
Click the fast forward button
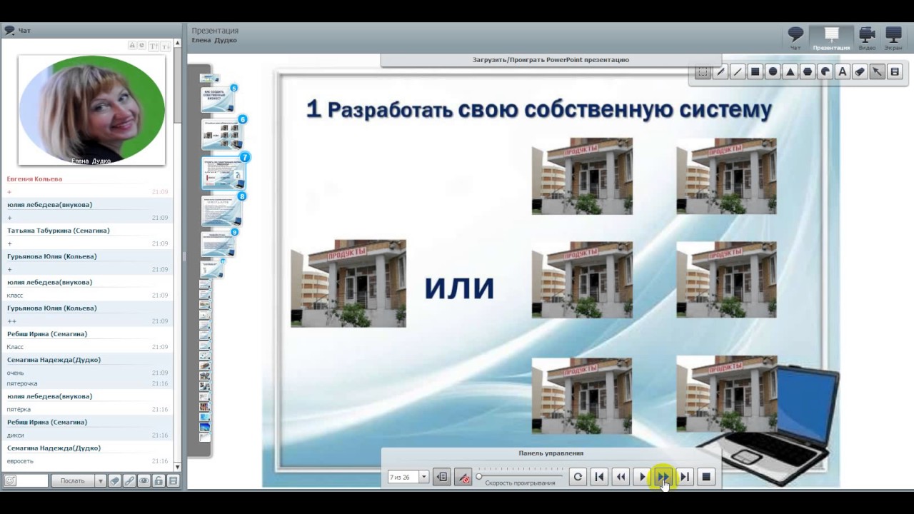tap(663, 477)
